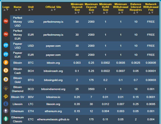Click the Bitcoin SV logo icon
The width and height of the screenshot is (161, 124).
(x=6, y=97)
